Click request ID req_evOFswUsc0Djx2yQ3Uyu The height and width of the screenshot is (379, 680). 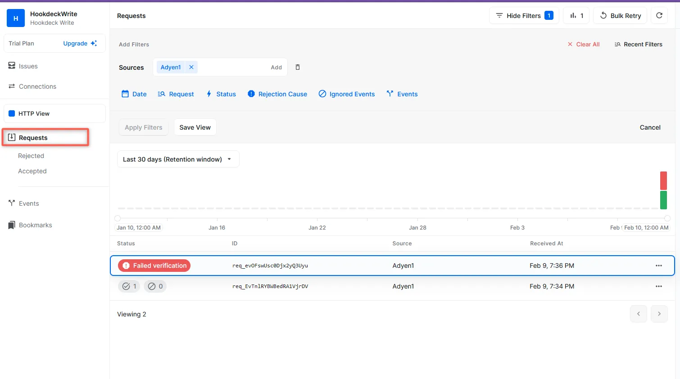[270, 266]
